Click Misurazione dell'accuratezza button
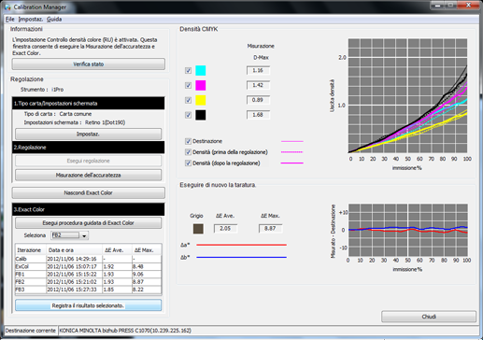This screenshot has width=483, height=340. pos(89,176)
